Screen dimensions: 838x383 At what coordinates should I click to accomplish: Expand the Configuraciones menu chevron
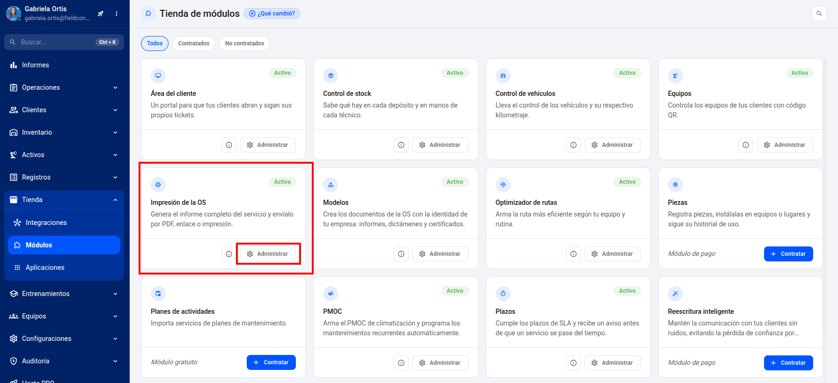[x=115, y=339]
